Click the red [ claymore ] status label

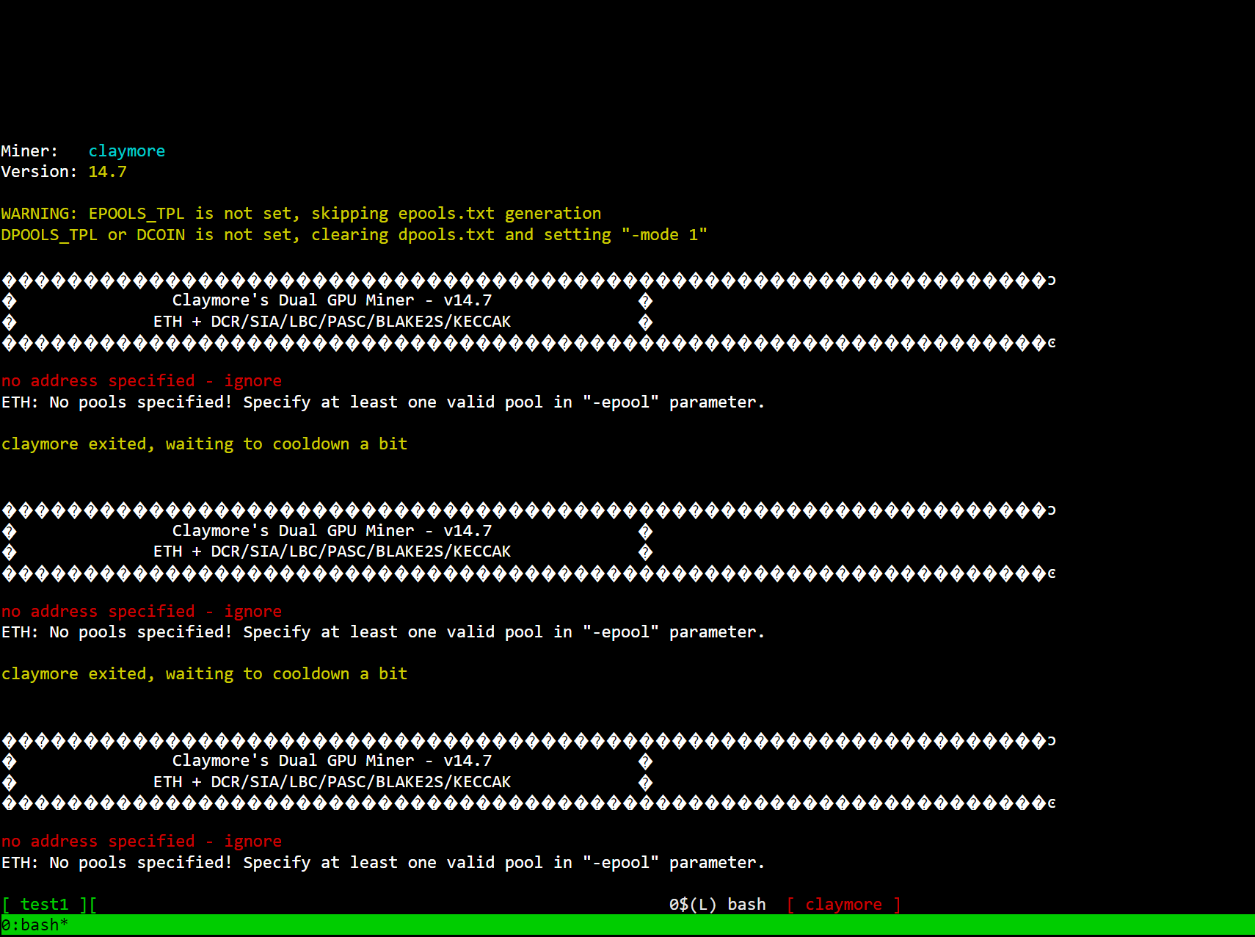click(843, 905)
